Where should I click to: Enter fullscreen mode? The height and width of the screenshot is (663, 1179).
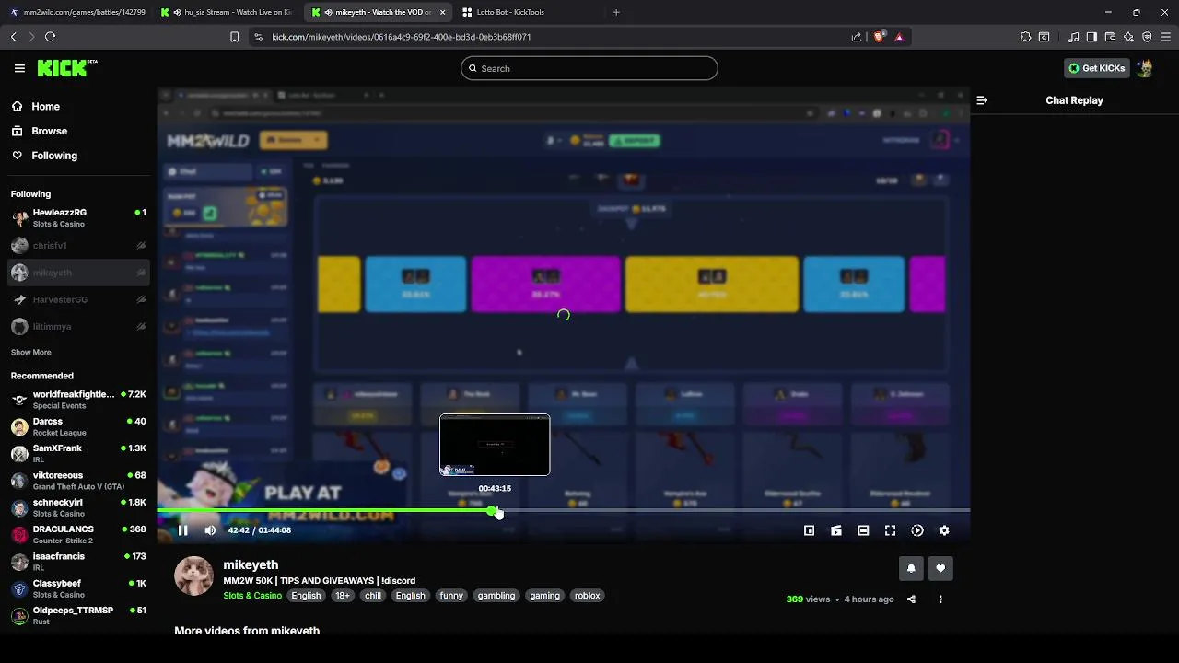(x=890, y=530)
